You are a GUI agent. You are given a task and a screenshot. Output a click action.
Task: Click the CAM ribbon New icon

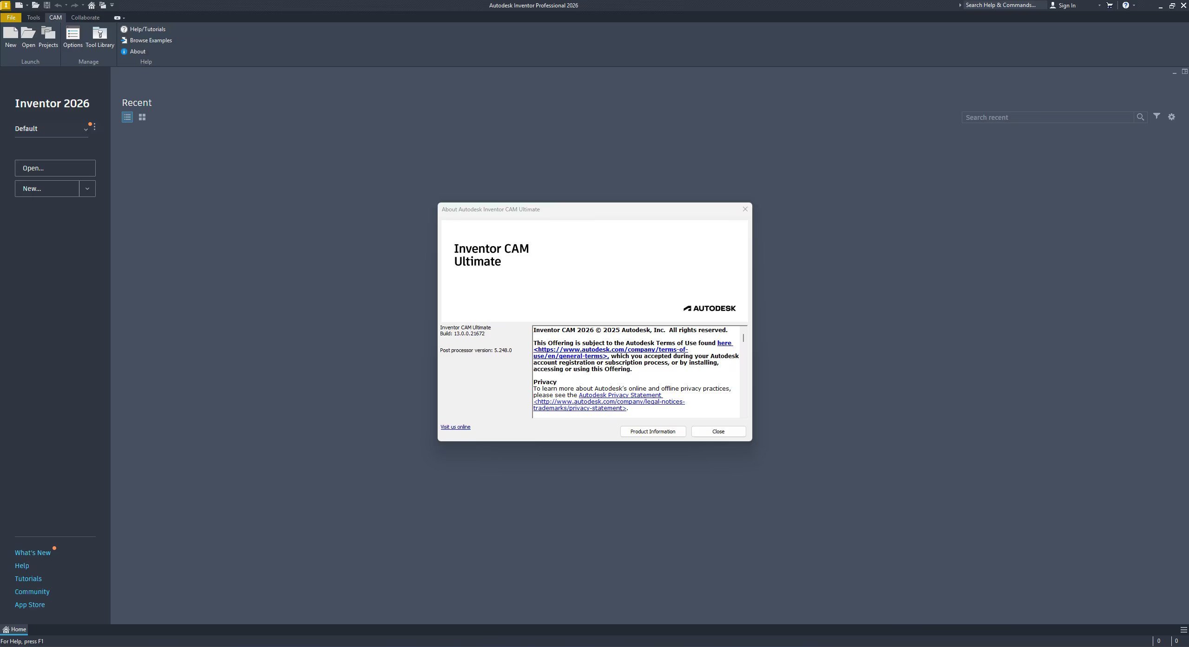click(10, 37)
